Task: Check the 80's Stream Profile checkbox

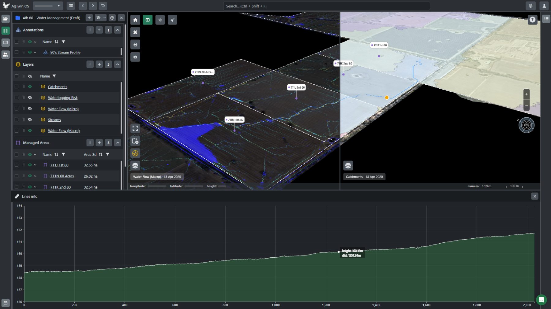Action: [x=17, y=52]
